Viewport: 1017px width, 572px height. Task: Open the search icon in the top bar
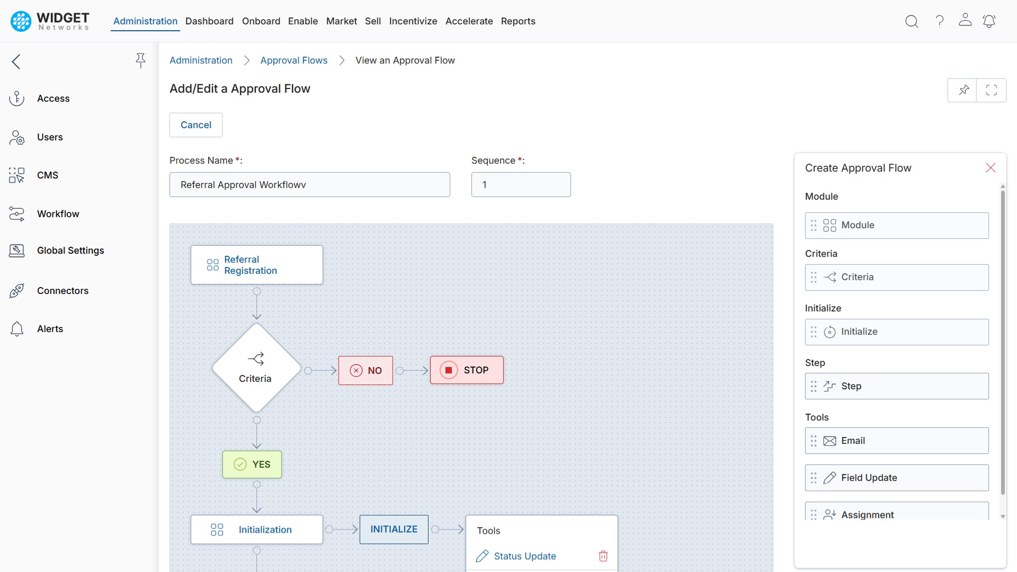pos(912,21)
